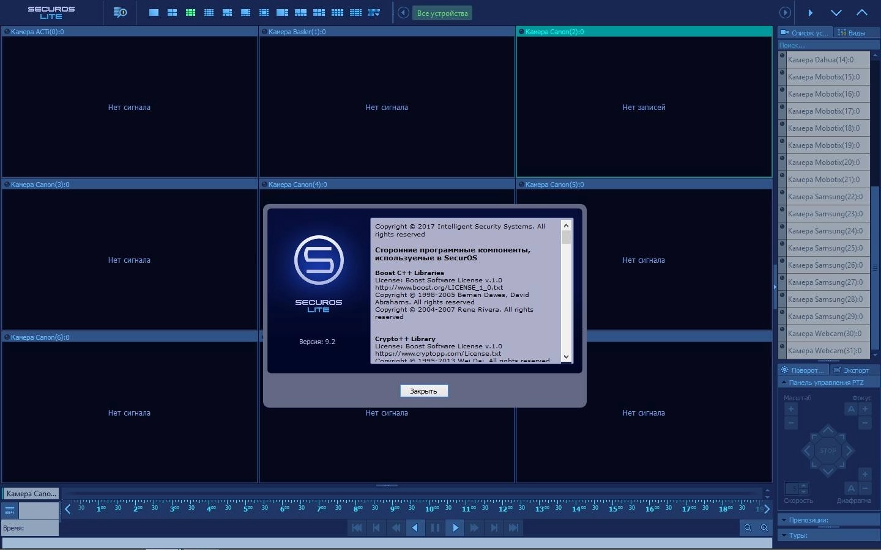Click the round back arrow beside Все устройства
This screenshot has width=881, height=550.
[x=403, y=13]
